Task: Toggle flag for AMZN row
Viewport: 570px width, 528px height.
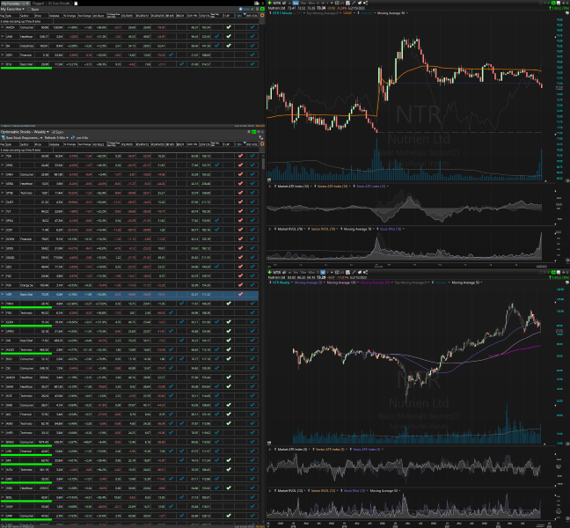Action: coord(3,27)
